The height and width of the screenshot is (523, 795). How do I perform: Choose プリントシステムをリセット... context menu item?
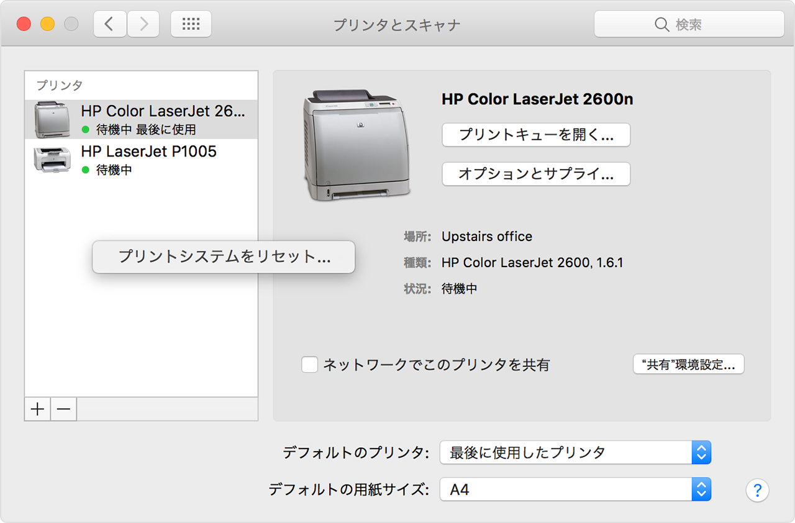[x=224, y=257]
